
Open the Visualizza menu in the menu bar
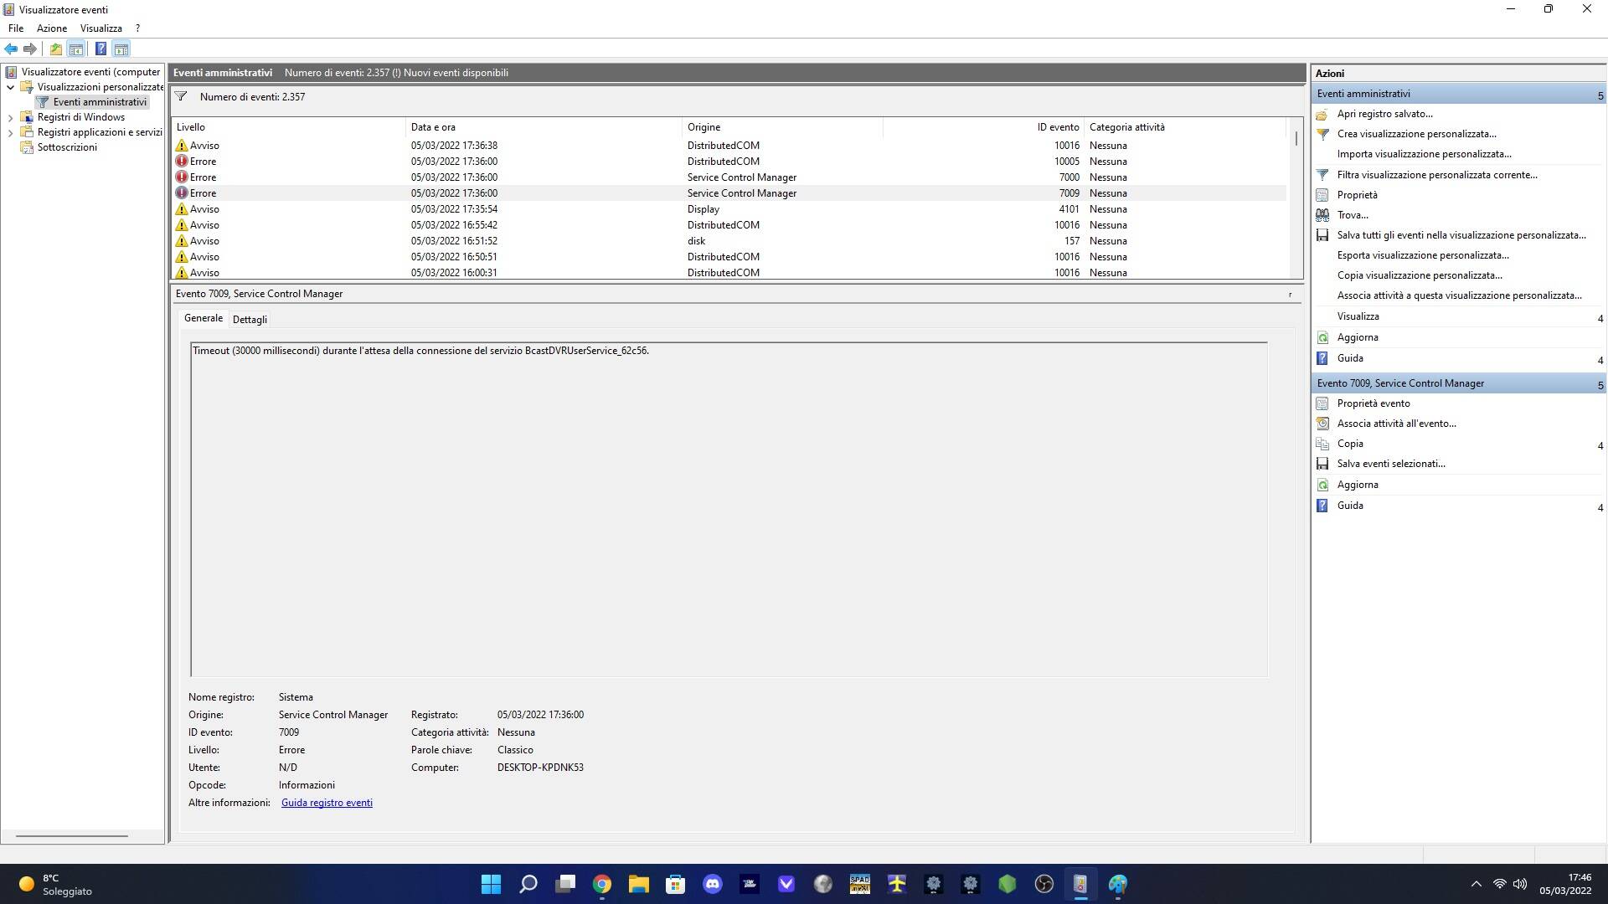pyautogui.click(x=100, y=28)
